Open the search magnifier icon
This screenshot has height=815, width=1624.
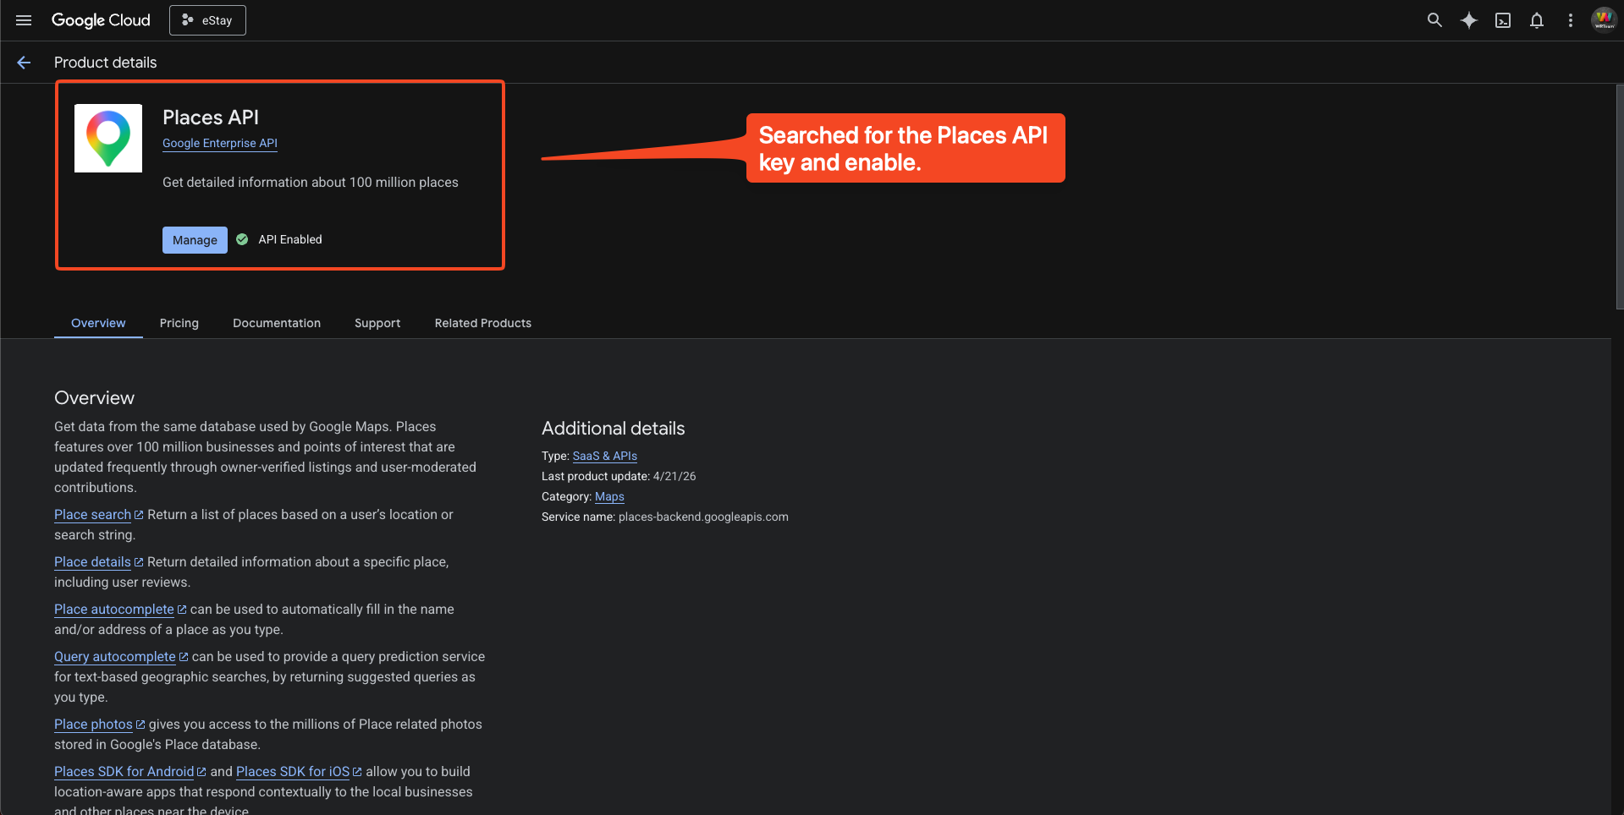click(x=1434, y=20)
